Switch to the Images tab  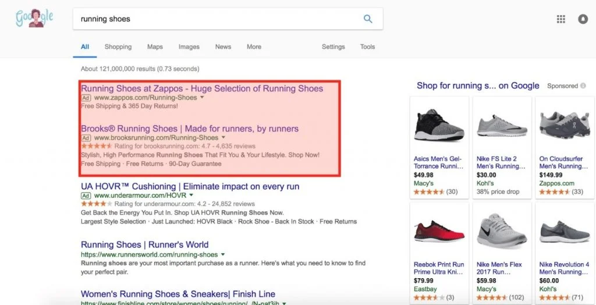[189, 47]
